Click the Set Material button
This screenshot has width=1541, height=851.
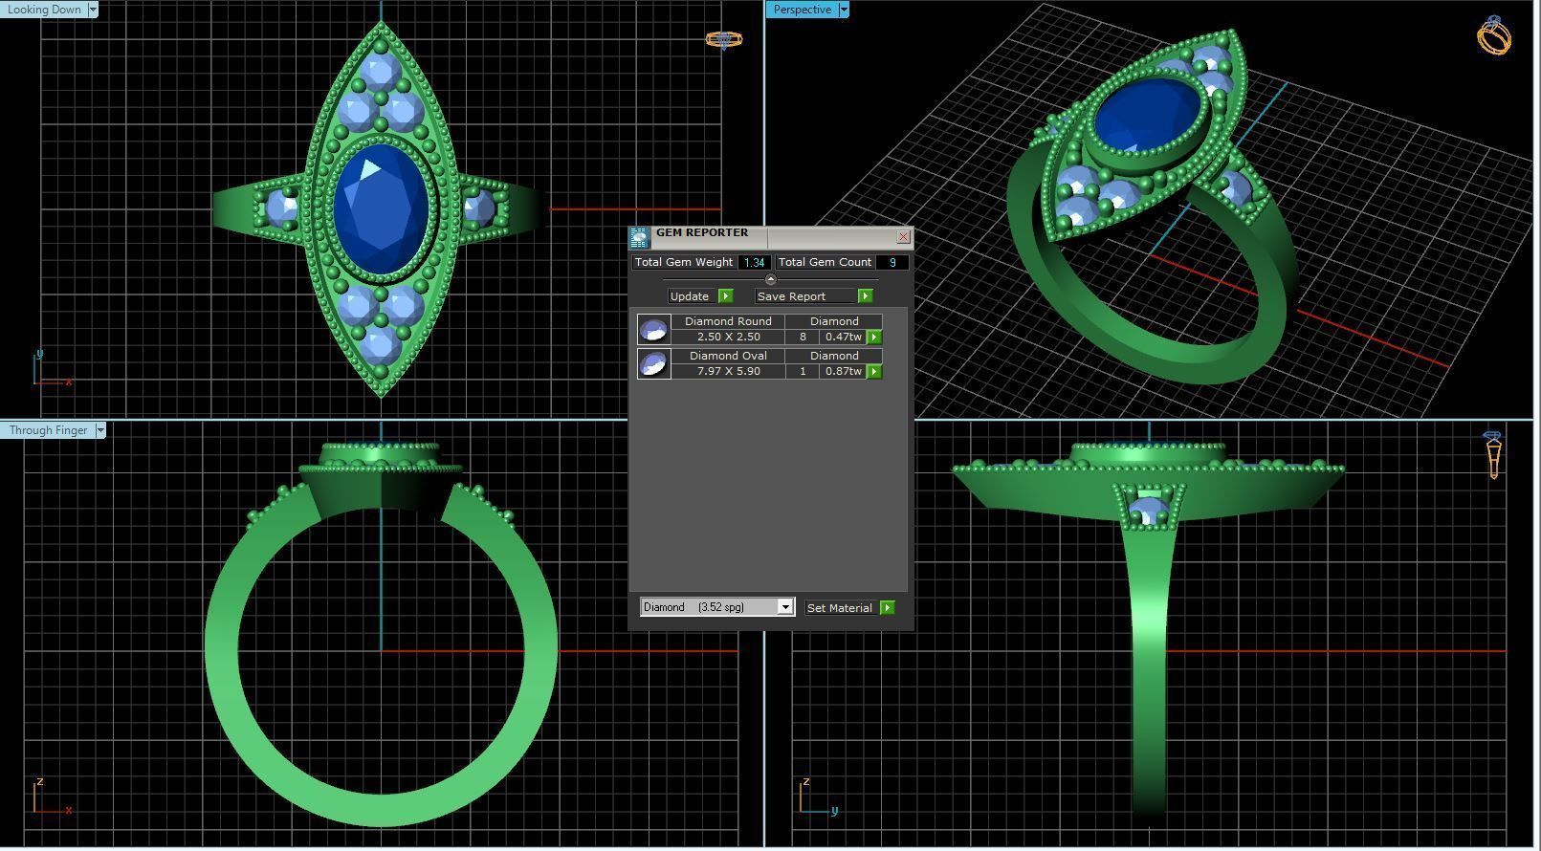click(x=841, y=608)
